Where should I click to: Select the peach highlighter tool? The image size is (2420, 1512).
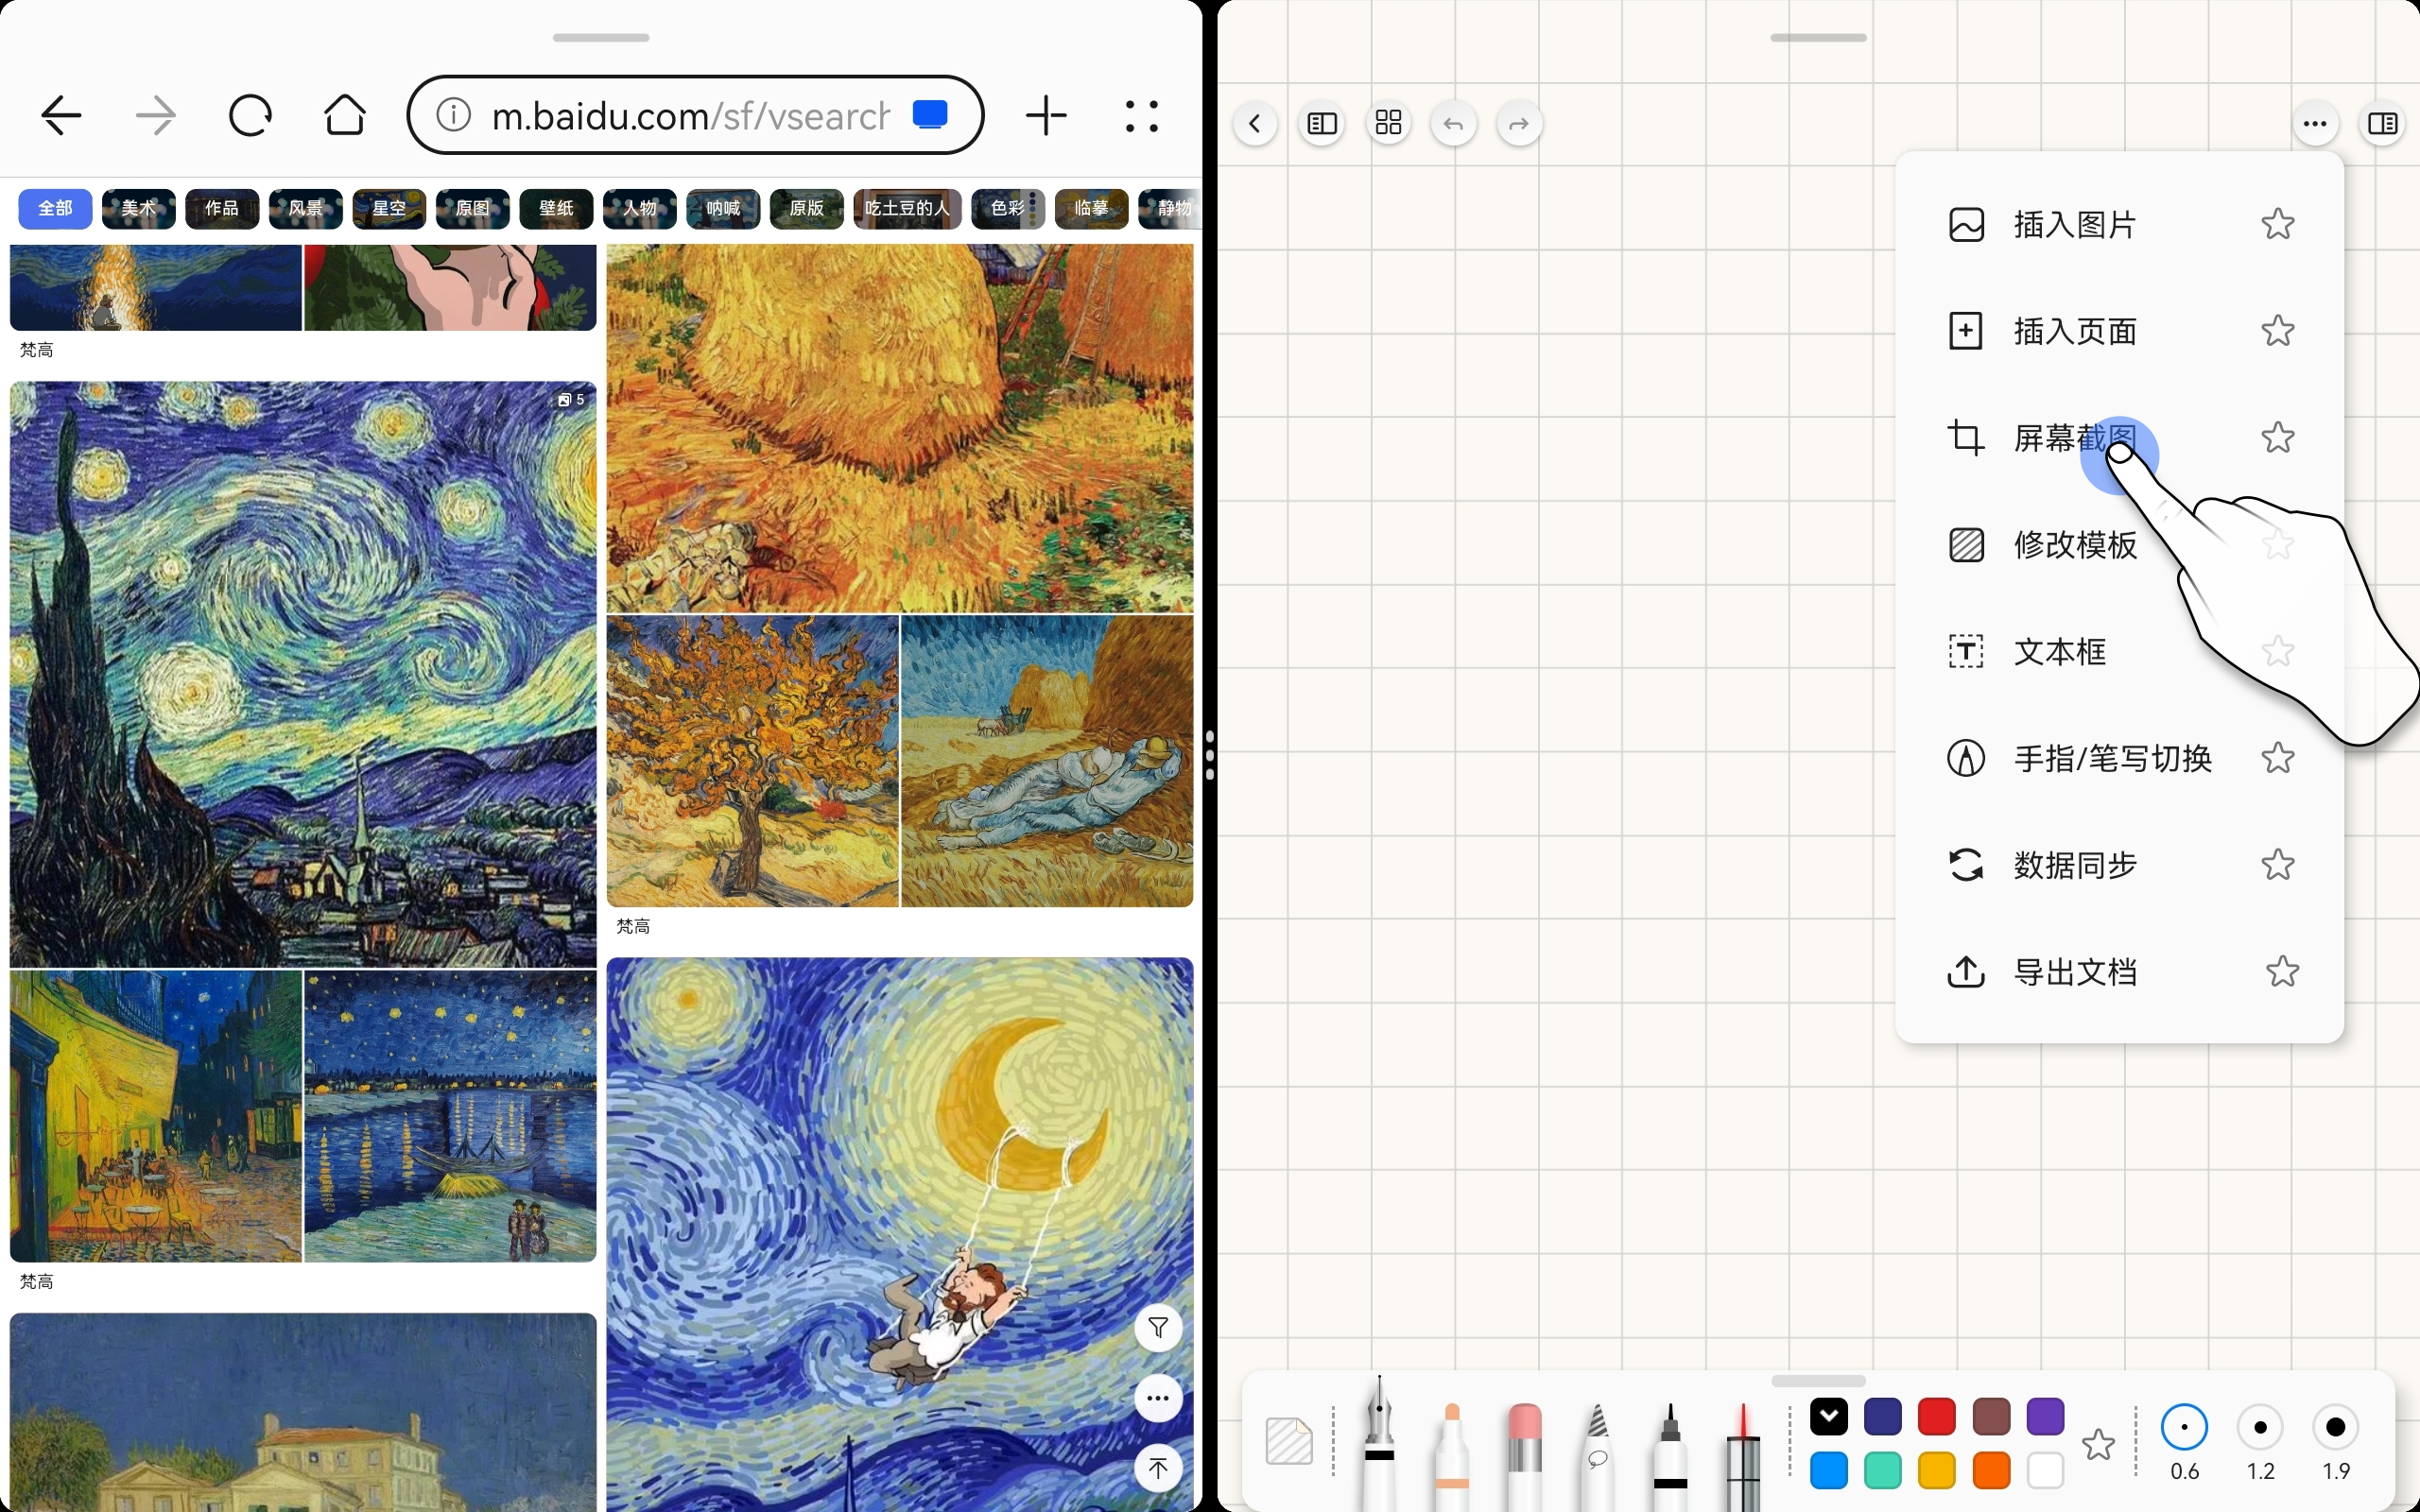1452,1455
